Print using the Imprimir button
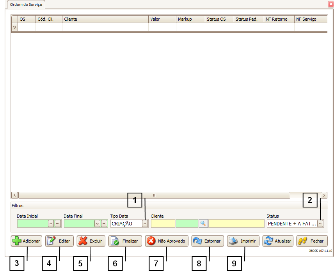The width and height of the screenshot is (334, 273). click(243, 241)
